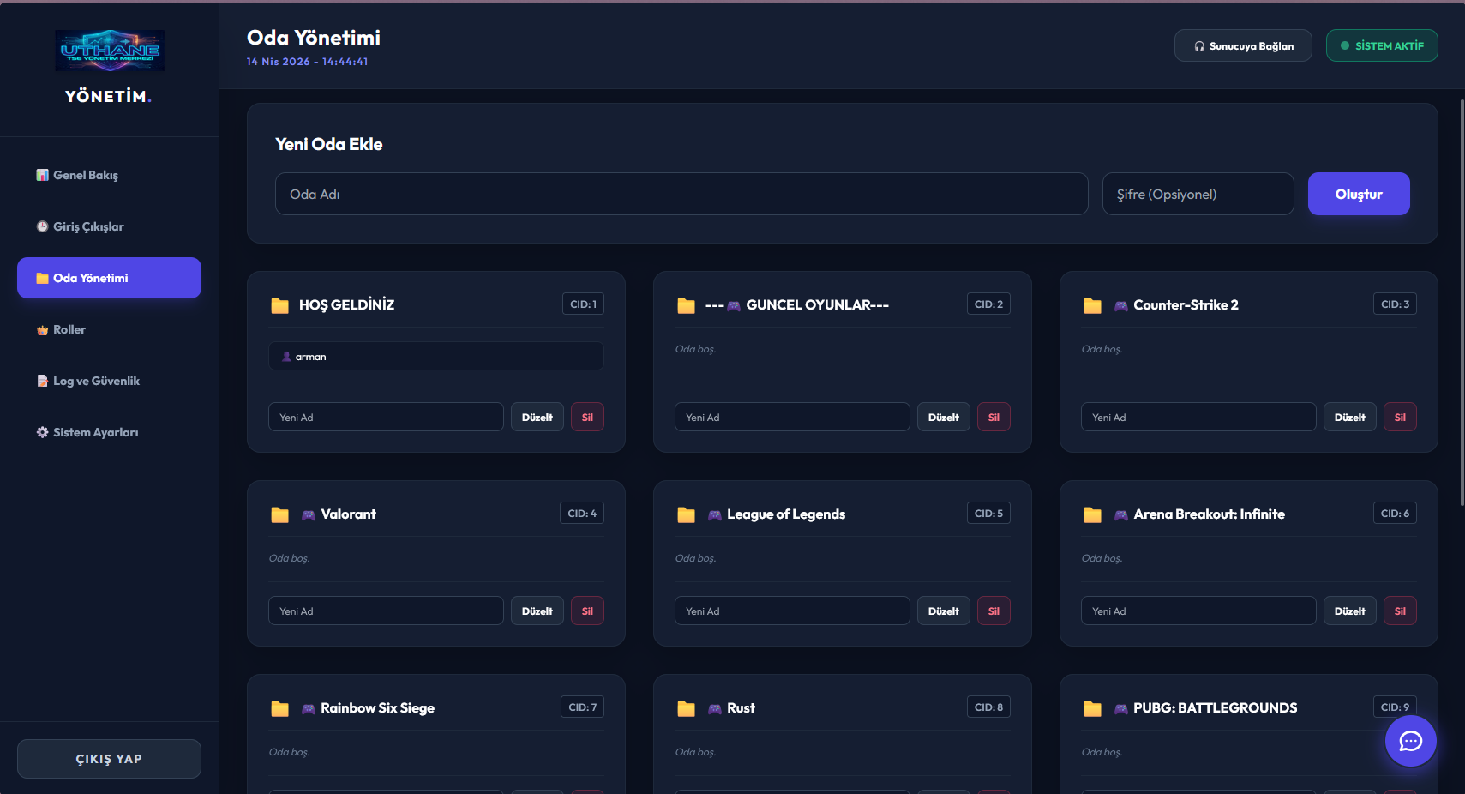The width and height of the screenshot is (1465, 794).
Task: Click the Oluştur create button
Action: point(1359,194)
